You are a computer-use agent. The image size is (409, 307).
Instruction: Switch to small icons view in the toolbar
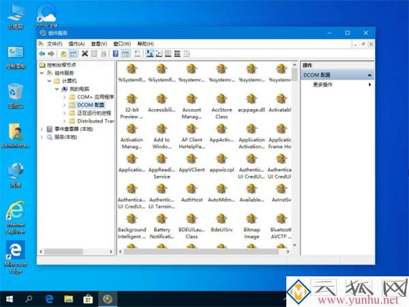(159, 54)
